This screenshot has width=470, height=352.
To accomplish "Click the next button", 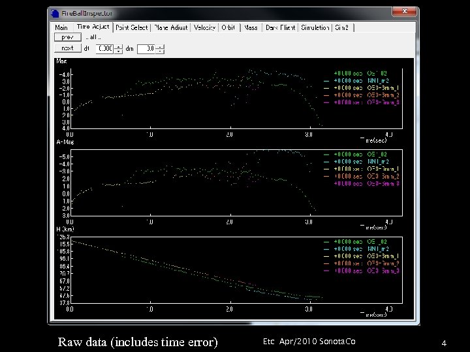I will pos(68,48).
